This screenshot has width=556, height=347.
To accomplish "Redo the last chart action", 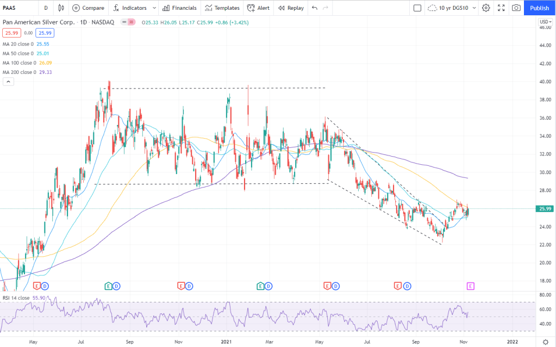I will pyautogui.click(x=326, y=8).
